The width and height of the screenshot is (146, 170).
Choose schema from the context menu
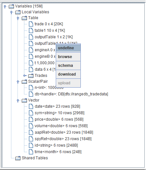[68, 66]
